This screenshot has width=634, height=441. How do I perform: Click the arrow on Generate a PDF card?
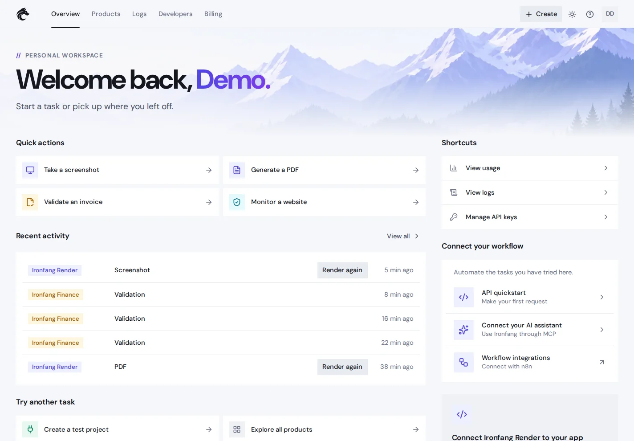click(416, 170)
